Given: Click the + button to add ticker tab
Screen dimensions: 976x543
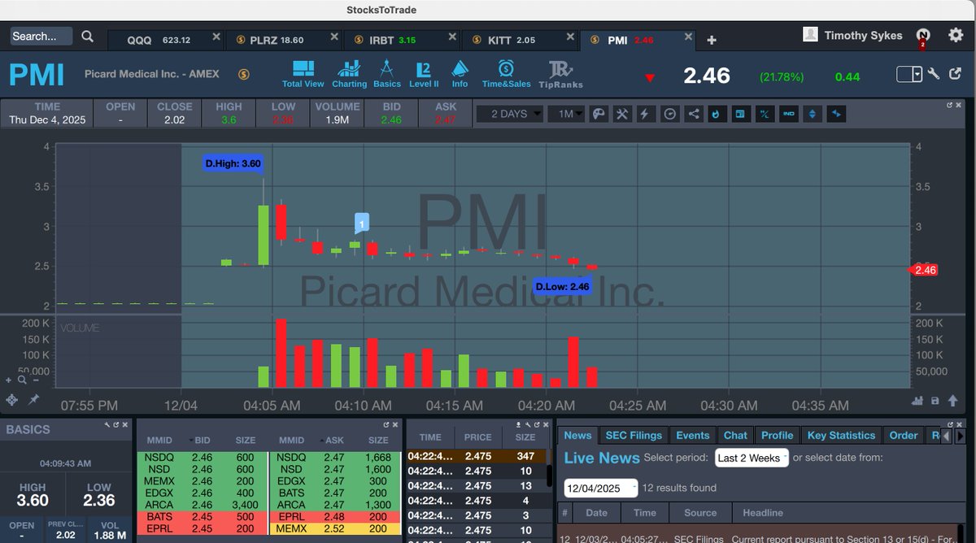Looking at the screenshot, I should click(711, 37).
